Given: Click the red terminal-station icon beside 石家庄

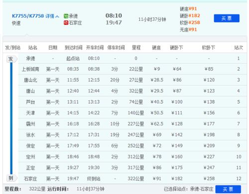Looking at the screenshot, I should coord(66,22).
